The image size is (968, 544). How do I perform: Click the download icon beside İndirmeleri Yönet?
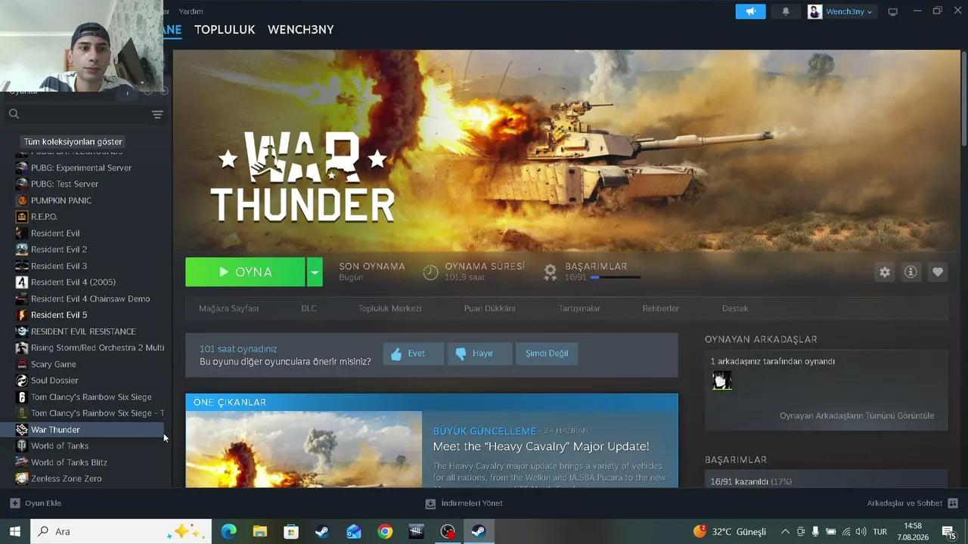430,503
